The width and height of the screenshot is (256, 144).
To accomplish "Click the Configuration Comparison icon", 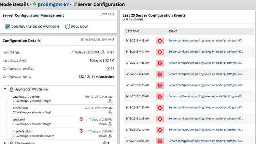I will pyautogui.click(x=8, y=27).
